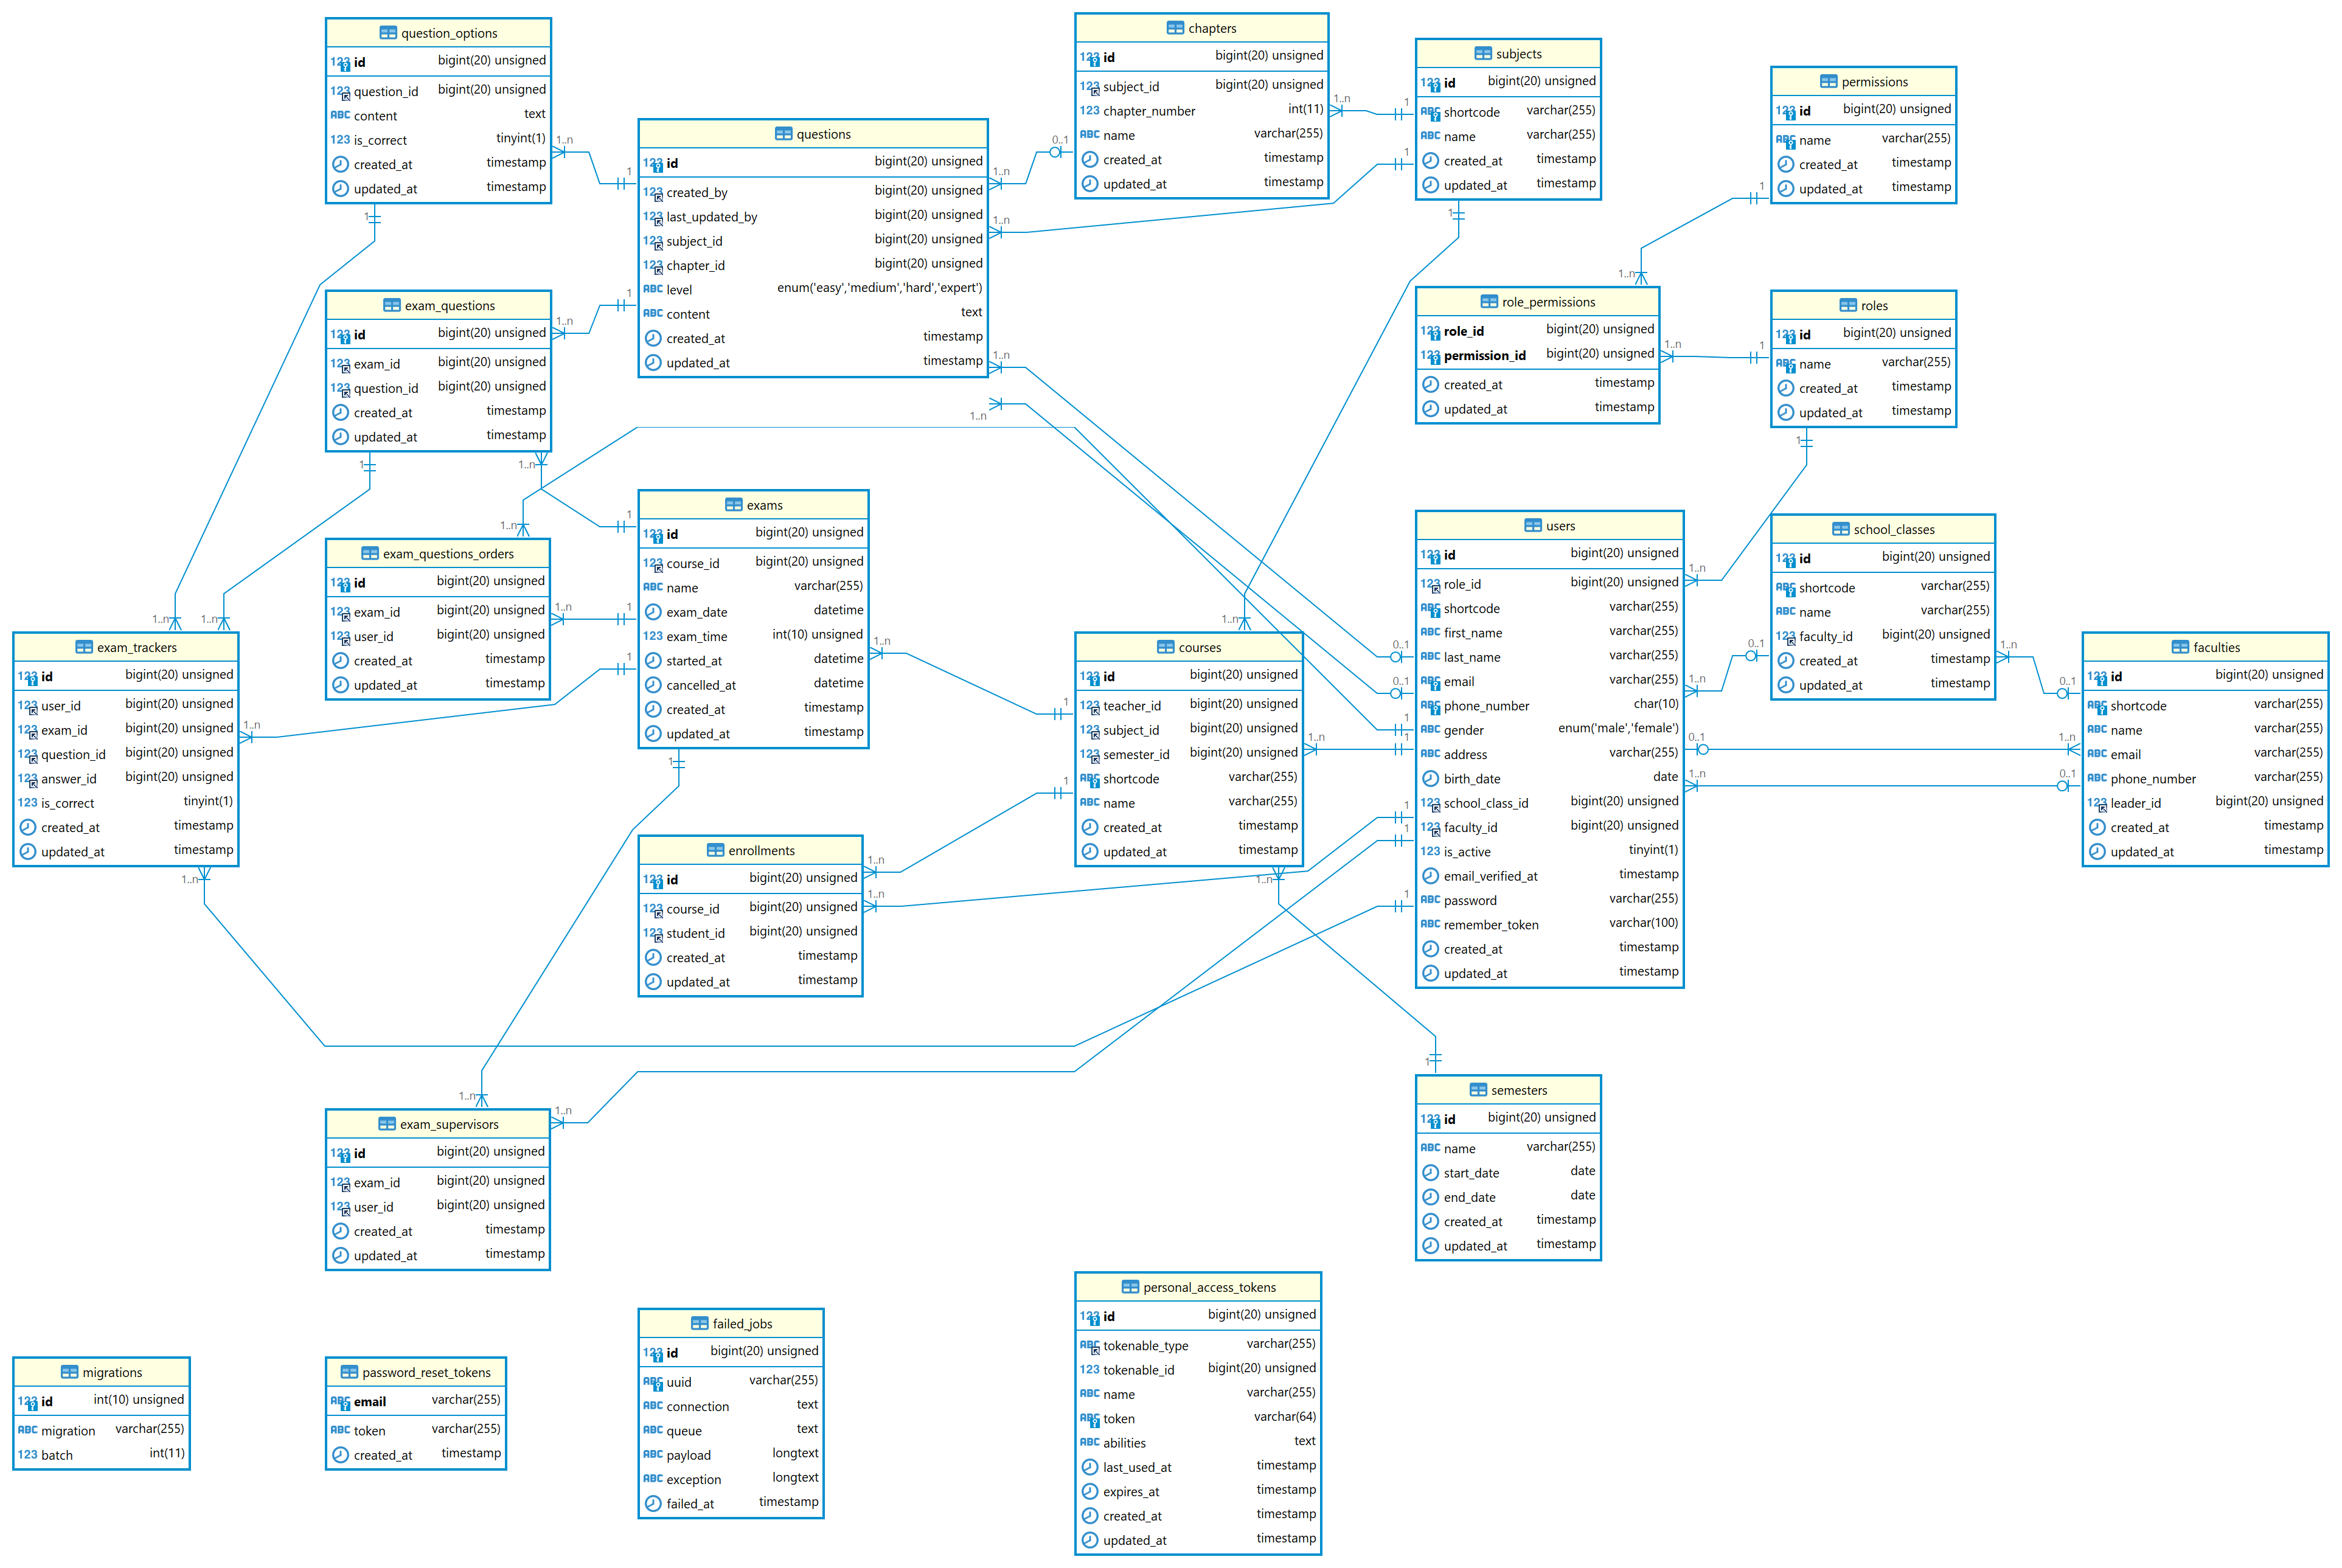
Task: Click the token column in password_reset_tokens
Action: 369,1431
